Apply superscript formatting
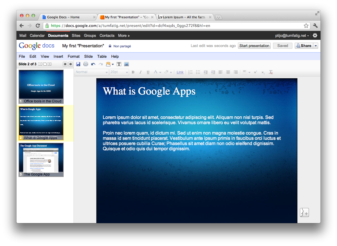Viewport: 337px width, 246px height. point(256,72)
